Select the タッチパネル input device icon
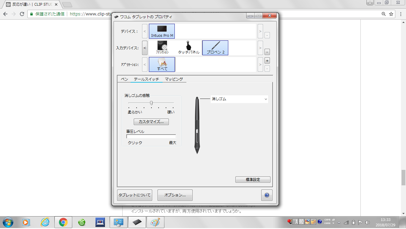This screenshot has width=406, height=229. [189, 48]
